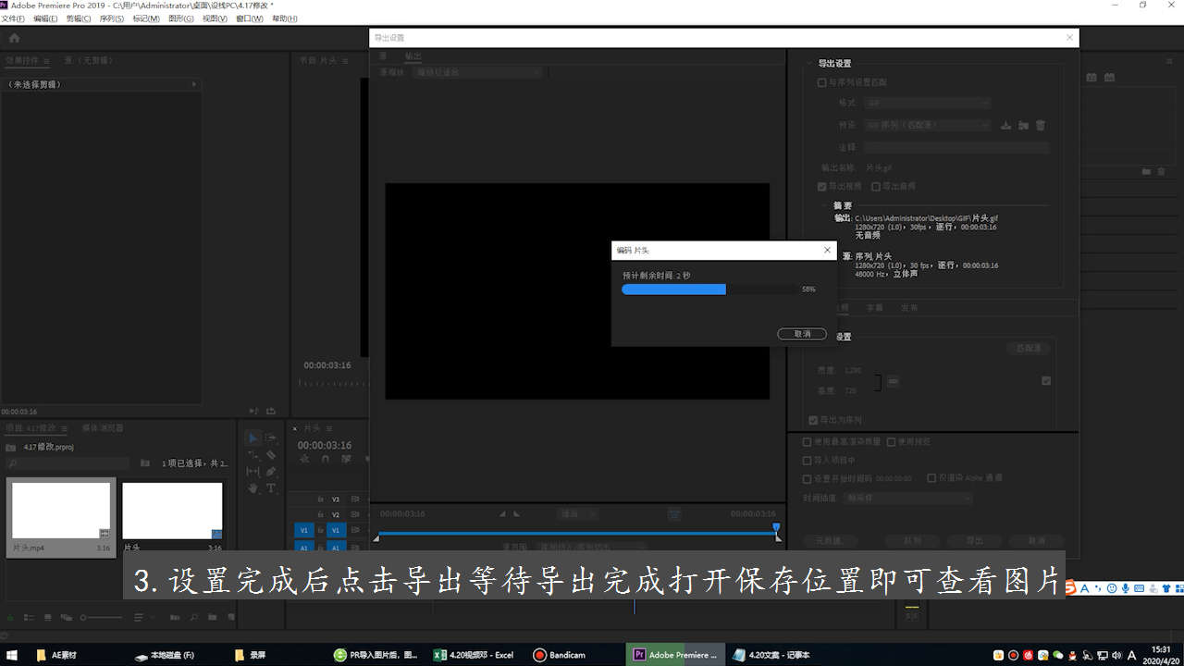The width and height of the screenshot is (1184, 666).
Task: Open the 窗口(W) menu
Action: pyautogui.click(x=250, y=18)
